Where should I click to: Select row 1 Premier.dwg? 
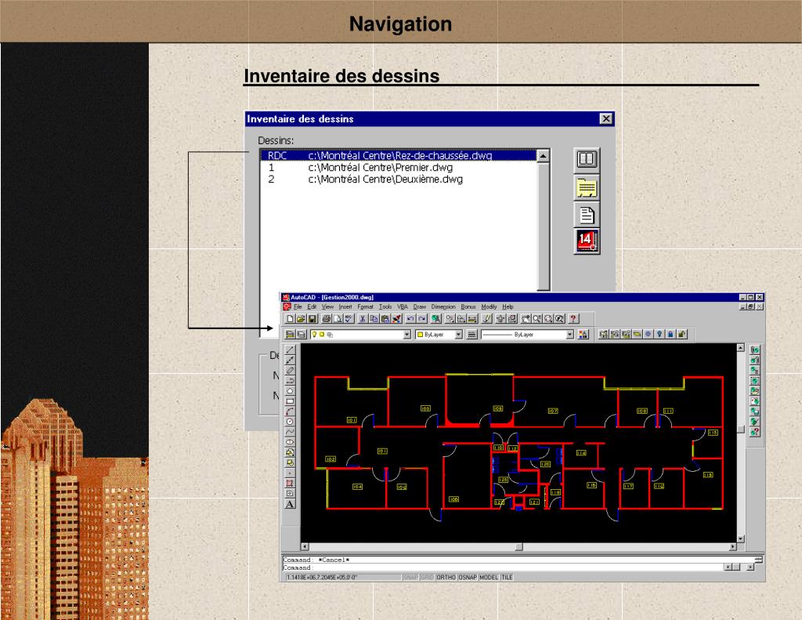(x=399, y=168)
